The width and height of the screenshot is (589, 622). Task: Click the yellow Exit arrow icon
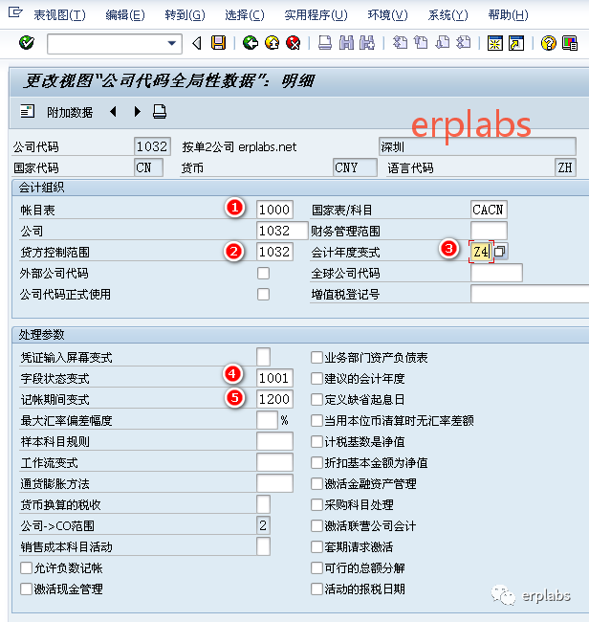click(x=272, y=43)
